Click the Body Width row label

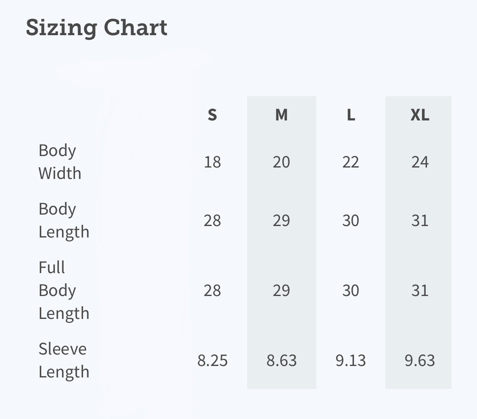[x=60, y=162]
